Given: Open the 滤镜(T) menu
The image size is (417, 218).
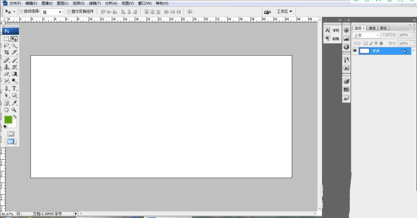Looking at the screenshot, I should 95,3.
